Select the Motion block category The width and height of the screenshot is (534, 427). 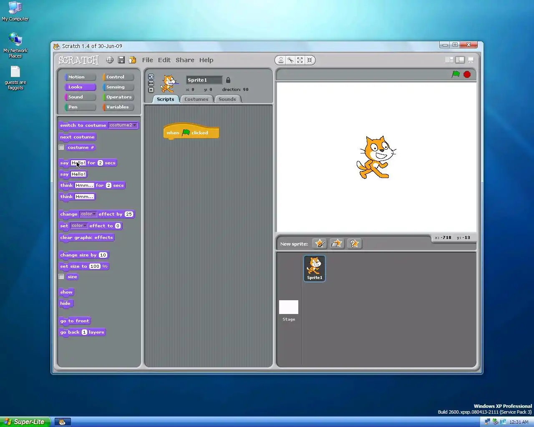coord(80,77)
